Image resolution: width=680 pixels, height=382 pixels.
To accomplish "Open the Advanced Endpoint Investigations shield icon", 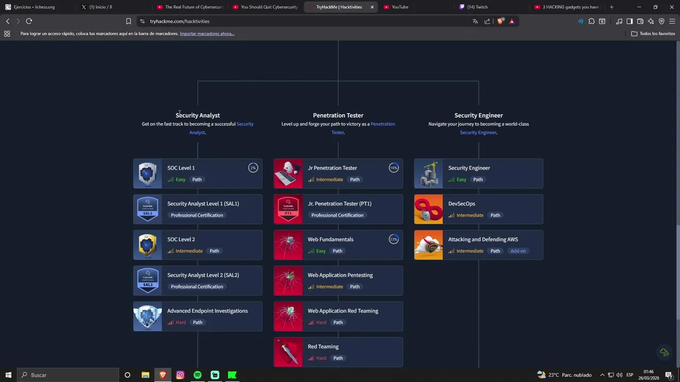I will click(148, 316).
